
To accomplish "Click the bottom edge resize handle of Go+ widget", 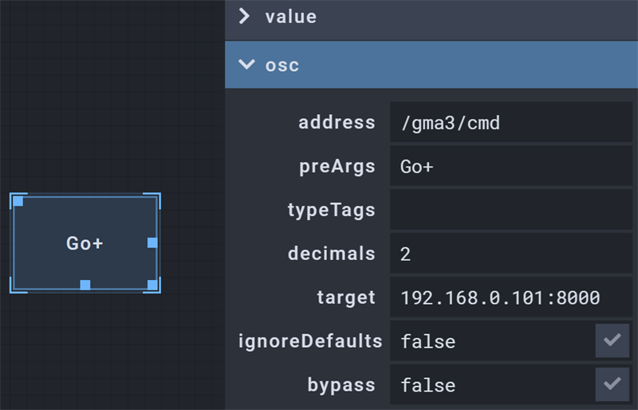I will (85, 285).
